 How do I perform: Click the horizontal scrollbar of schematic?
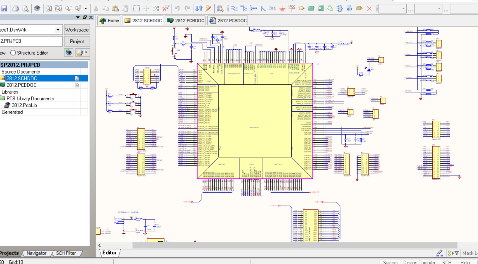[295, 245]
